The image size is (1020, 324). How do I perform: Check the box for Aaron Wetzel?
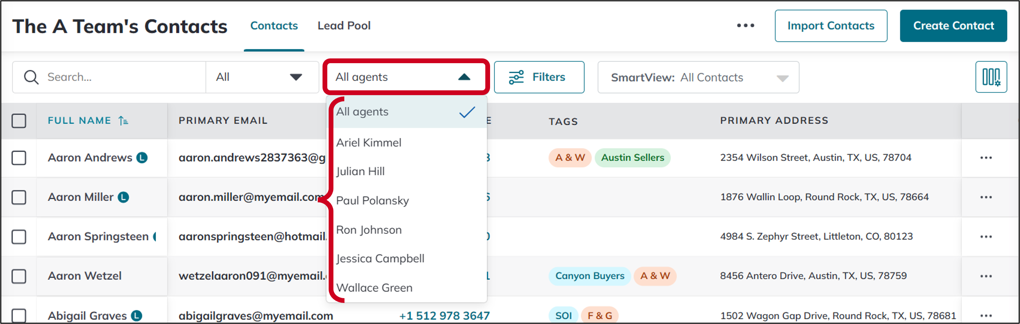[19, 276]
